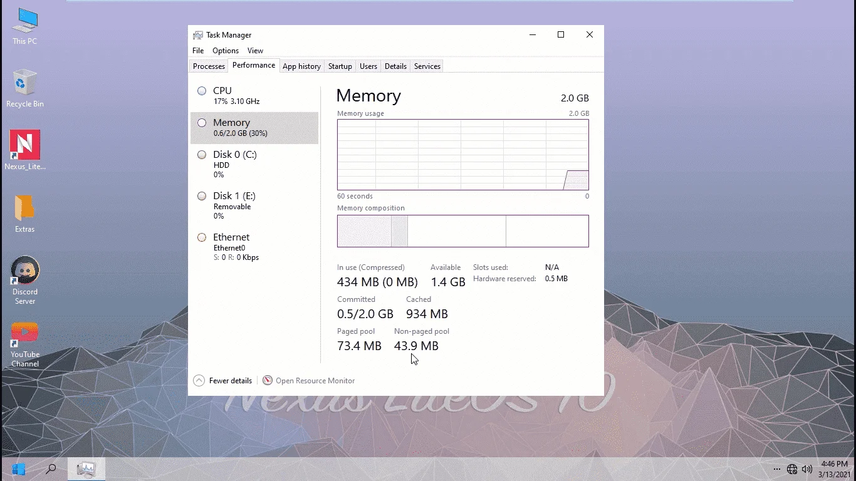
Task: Open the View menu
Action: pyautogui.click(x=255, y=51)
